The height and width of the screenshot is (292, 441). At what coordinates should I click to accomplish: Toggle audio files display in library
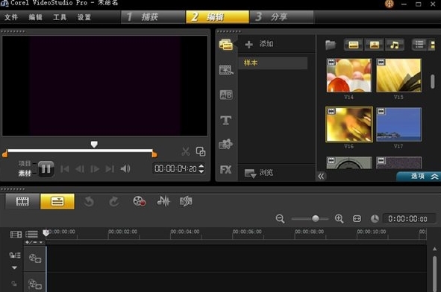(x=395, y=45)
